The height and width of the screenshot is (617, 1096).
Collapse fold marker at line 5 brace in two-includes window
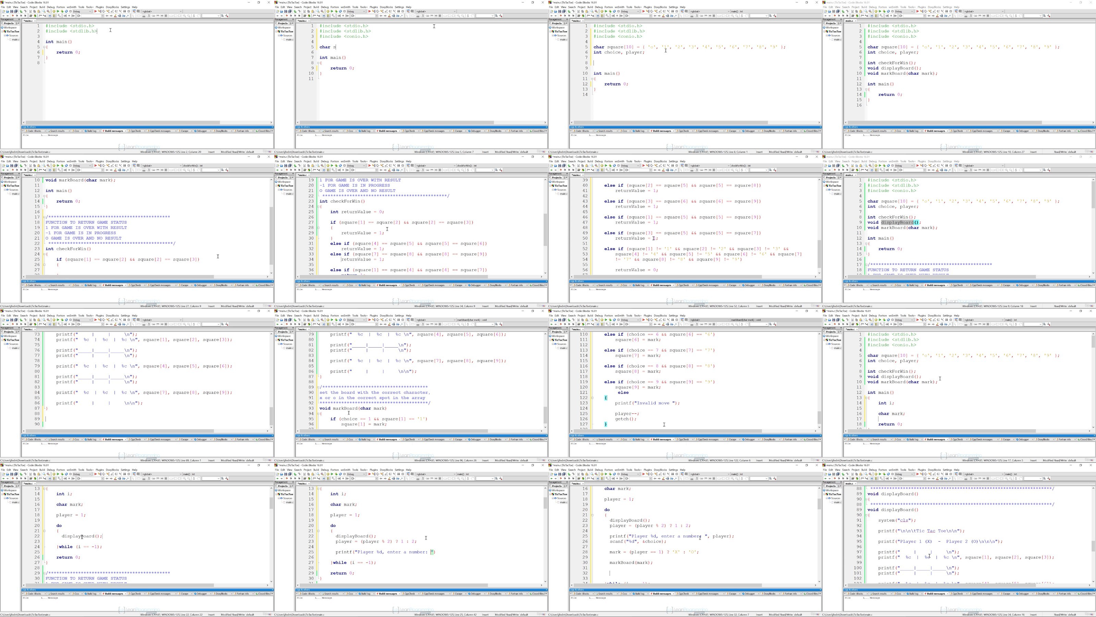click(44, 47)
